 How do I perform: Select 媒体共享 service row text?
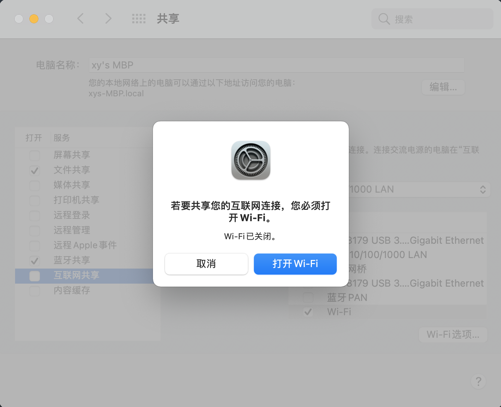tap(72, 185)
